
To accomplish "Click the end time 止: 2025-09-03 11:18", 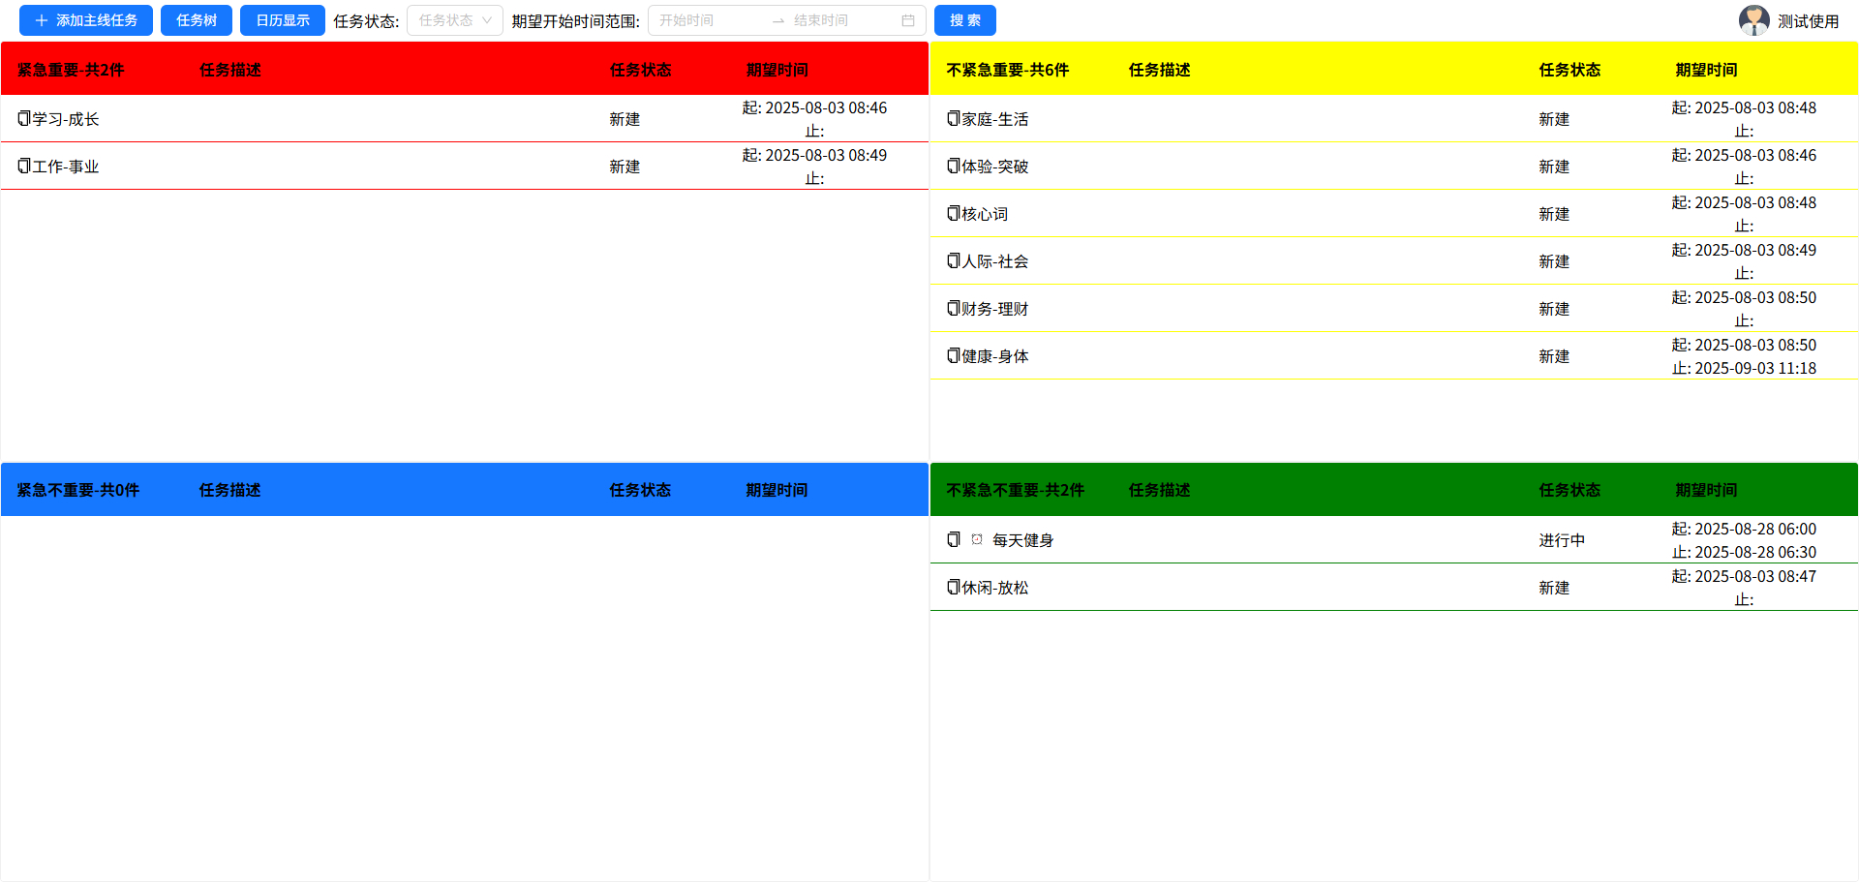I will (x=1744, y=368).
